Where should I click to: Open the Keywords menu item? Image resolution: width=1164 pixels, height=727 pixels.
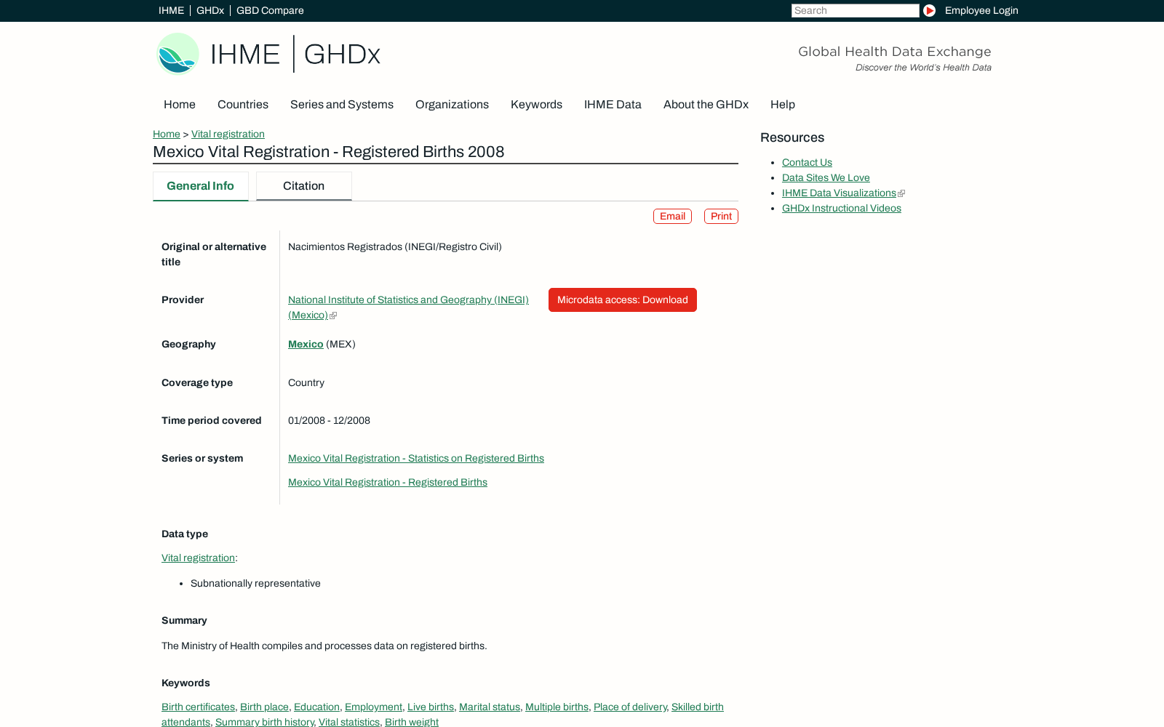tap(536, 104)
